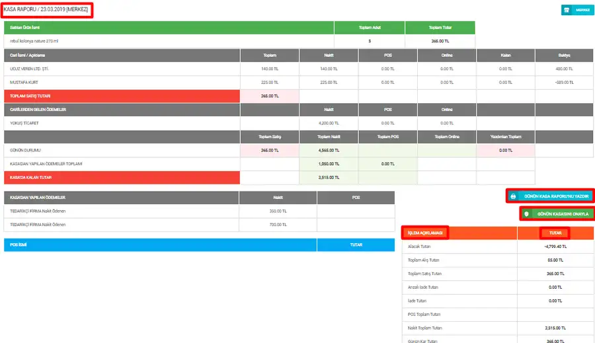Click the Toplam POS column header
This screenshot has width=595, height=343.
[388, 137]
